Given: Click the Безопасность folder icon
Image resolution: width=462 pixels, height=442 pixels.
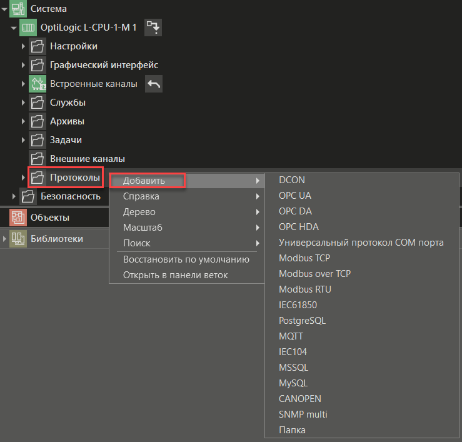Looking at the screenshot, I should [28, 196].
